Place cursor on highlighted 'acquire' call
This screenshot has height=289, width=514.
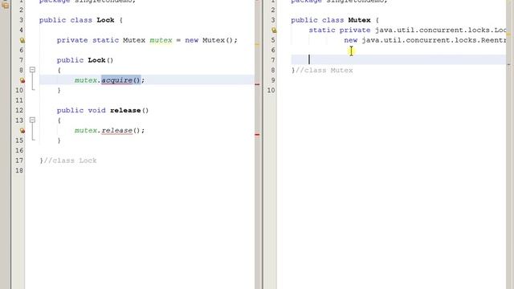[116, 80]
